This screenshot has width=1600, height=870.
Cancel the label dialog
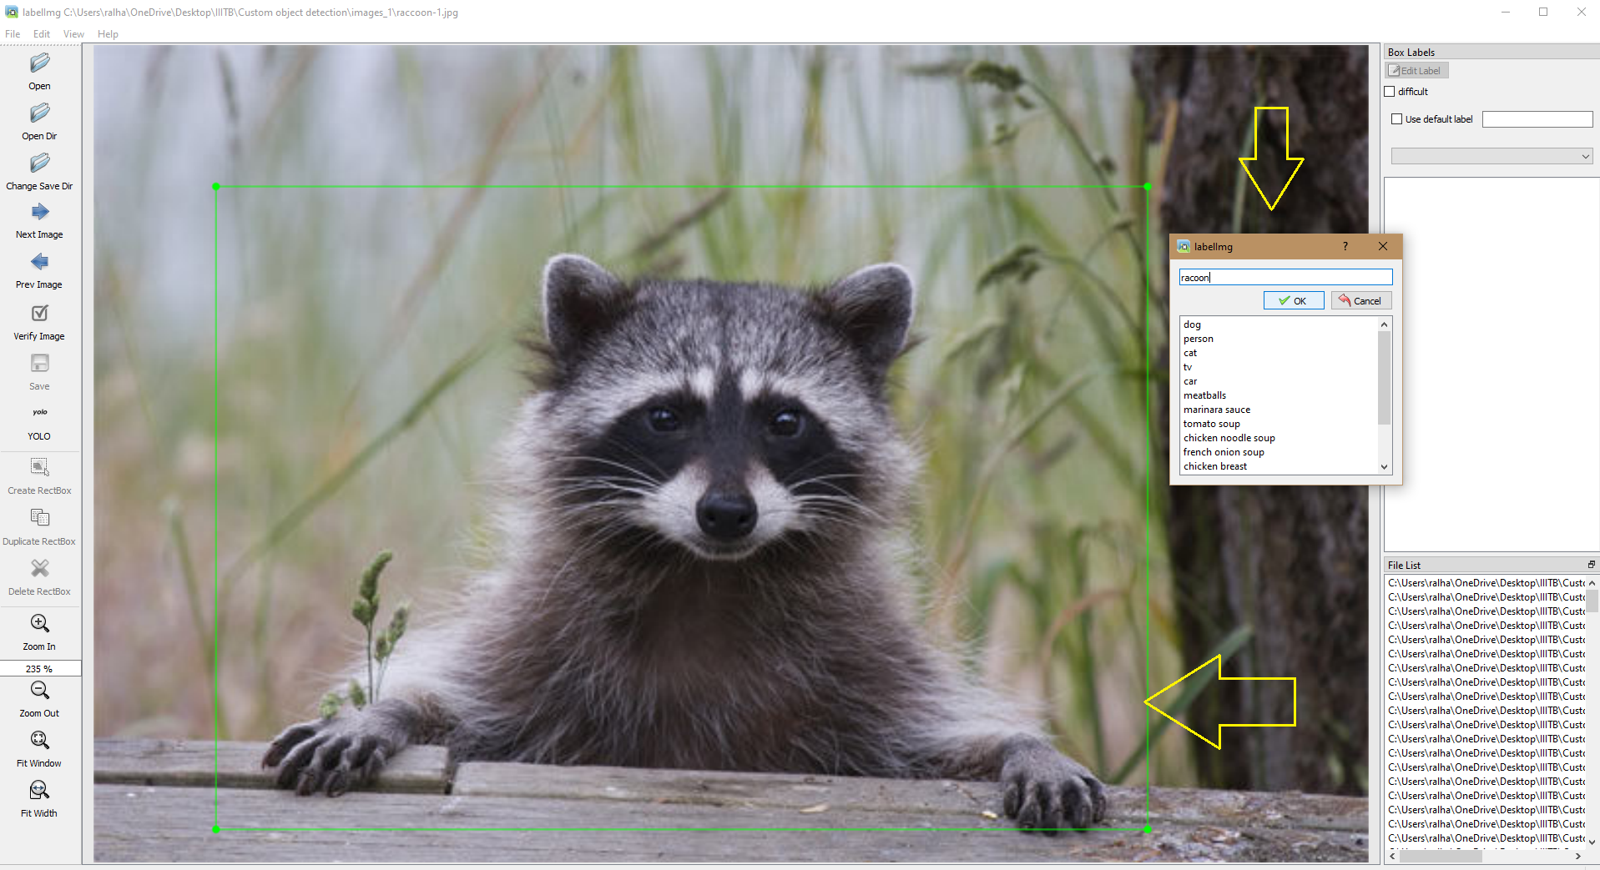[1360, 300]
